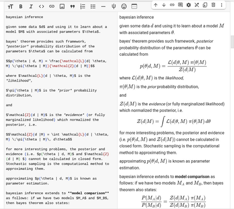Viewport: 234px width, 209px height.
Task: Format selection as code
Action: (41, 6)
